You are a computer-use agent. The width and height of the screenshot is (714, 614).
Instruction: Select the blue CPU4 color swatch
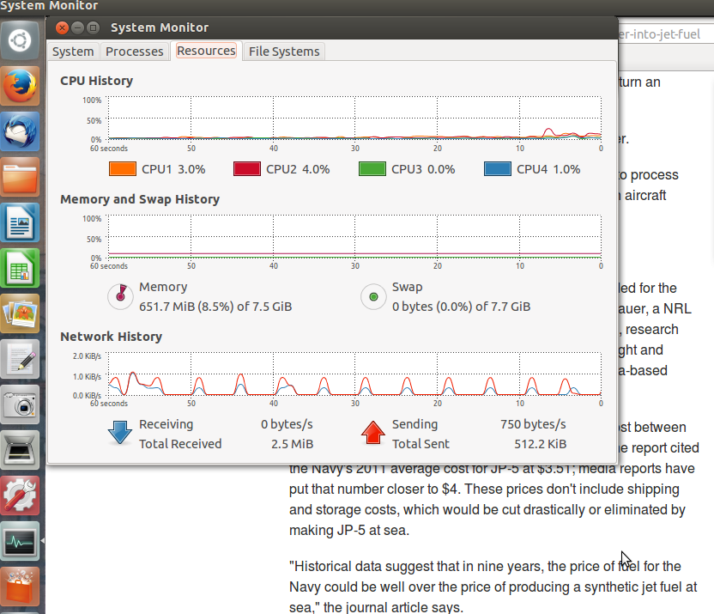498,169
